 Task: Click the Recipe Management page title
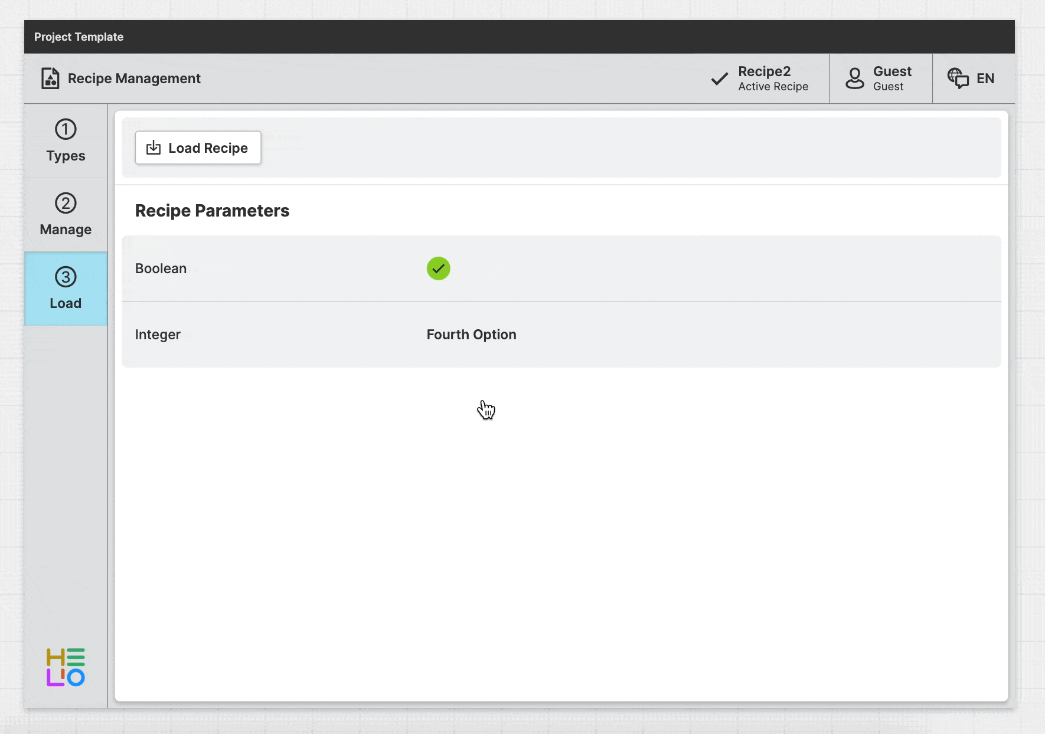pyautogui.click(x=134, y=78)
